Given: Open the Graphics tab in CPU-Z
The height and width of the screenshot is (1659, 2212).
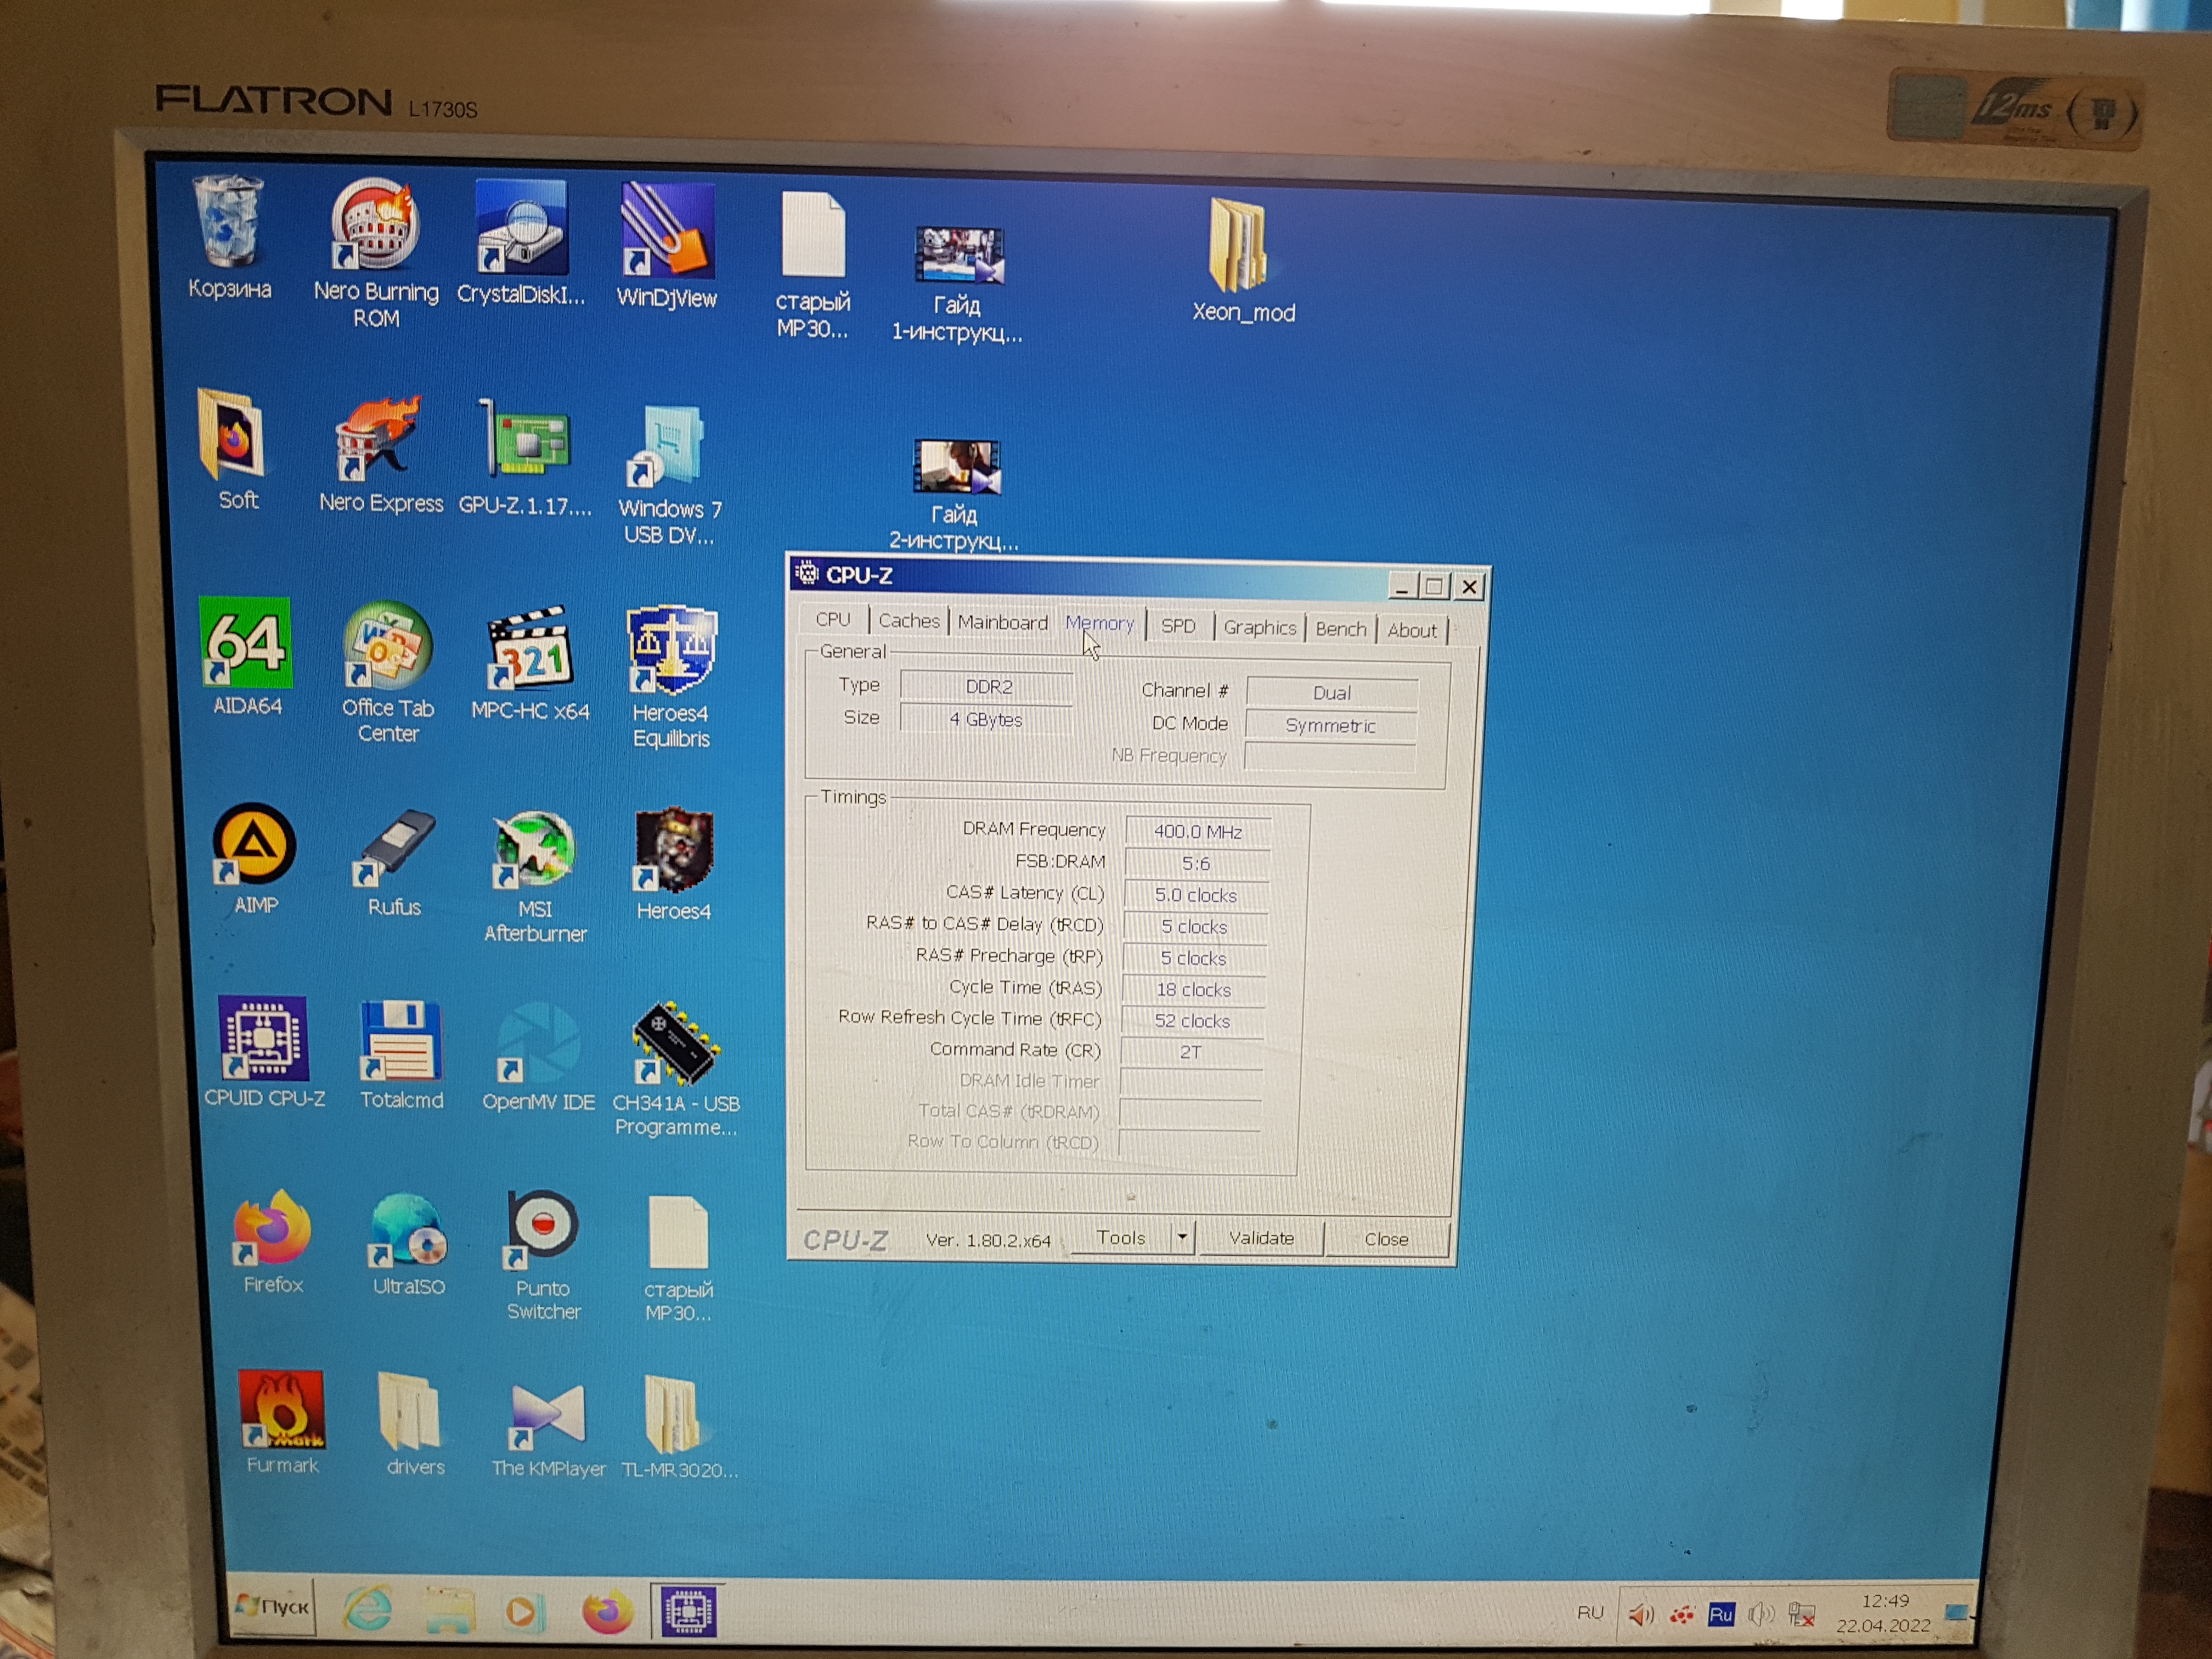Looking at the screenshot, I should pos(1259,628).
